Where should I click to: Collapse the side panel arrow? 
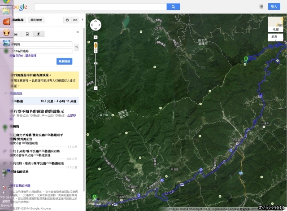pyautogui.click(x=83, y=20)
